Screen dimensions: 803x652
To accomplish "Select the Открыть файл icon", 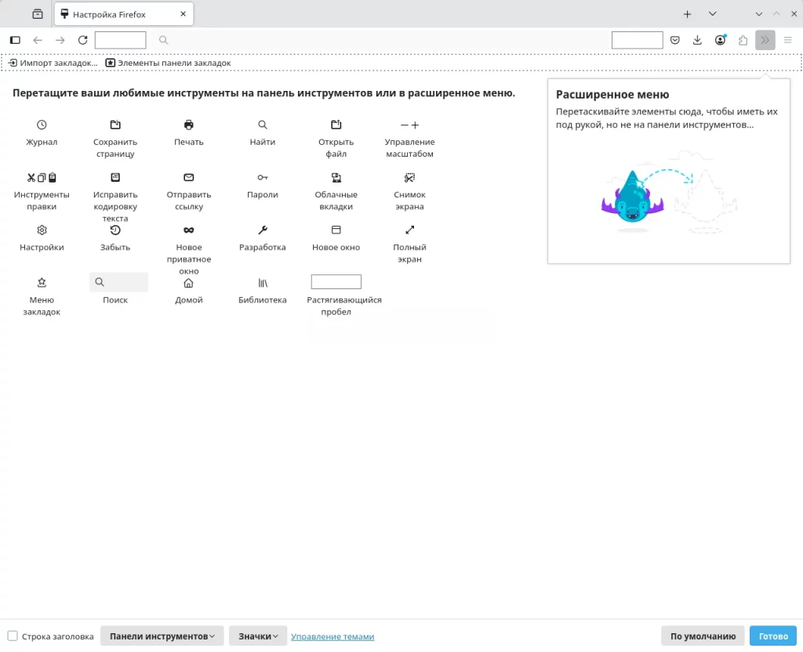I will (336, 125).
